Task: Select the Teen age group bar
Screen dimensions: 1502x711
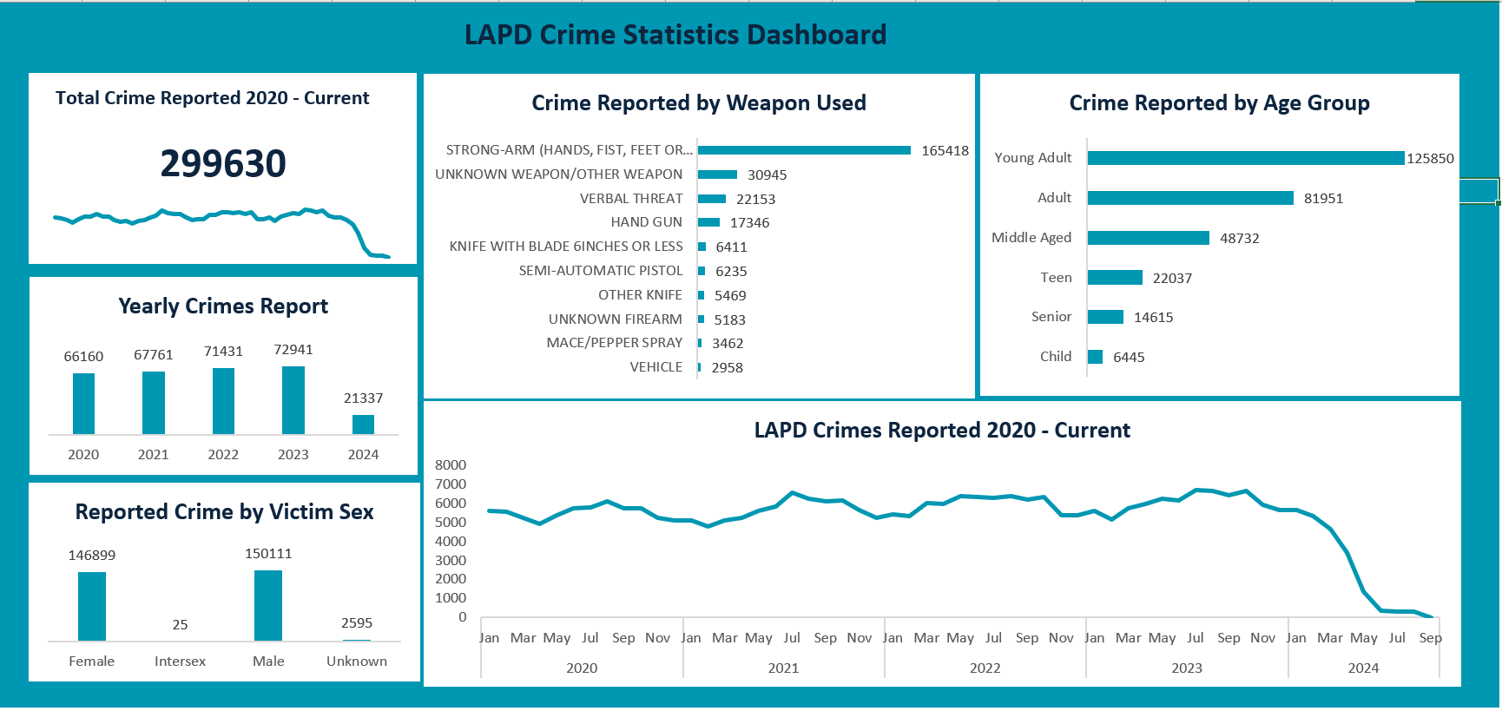Action: [1116, 278]
